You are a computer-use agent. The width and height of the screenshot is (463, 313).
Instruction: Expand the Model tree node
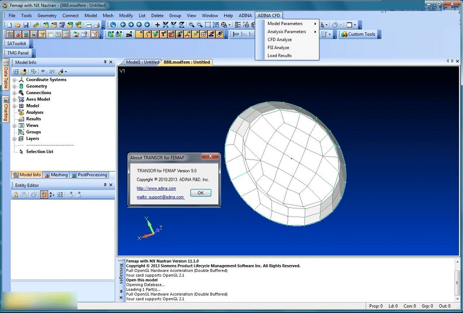14,106
